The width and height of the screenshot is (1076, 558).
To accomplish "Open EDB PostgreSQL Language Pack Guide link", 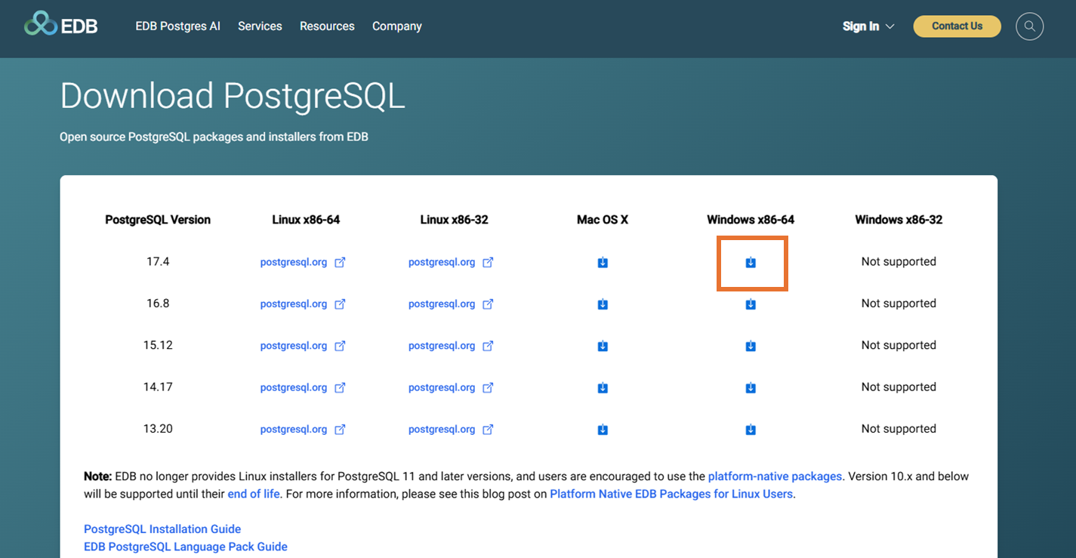I will pos(186,547).
